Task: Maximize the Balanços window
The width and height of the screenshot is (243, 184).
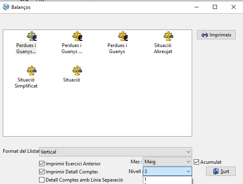Action: (x=215, y=7)
